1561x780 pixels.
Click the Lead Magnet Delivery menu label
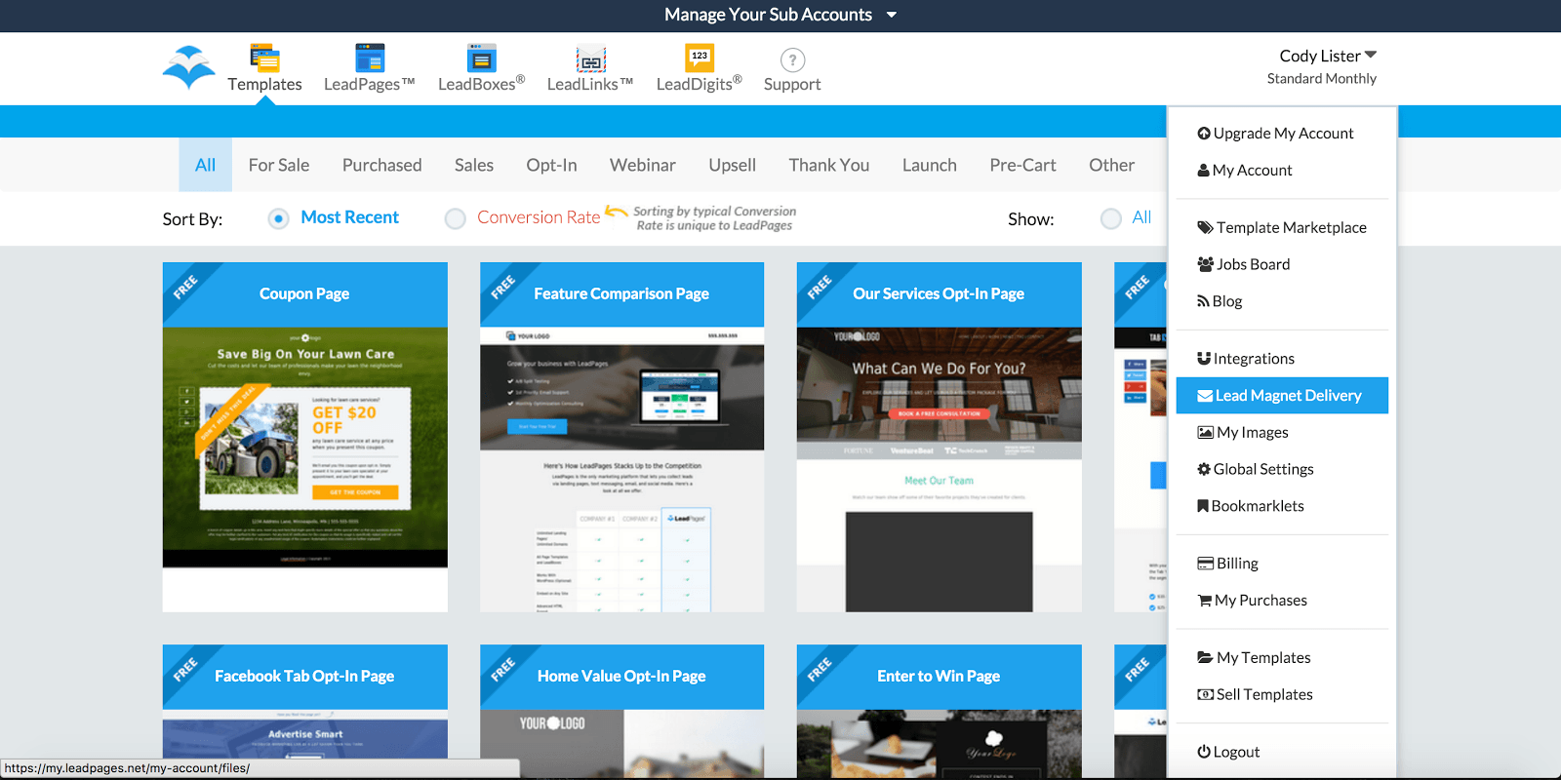click(x=1289, y=396)
